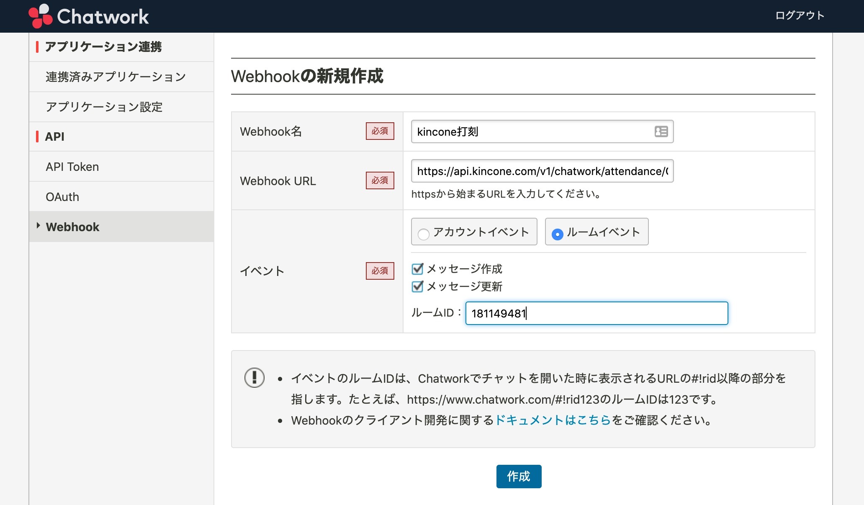Select the Webhook sidebar item
This screenshot has height=505, width=864.
tap(121, 227)
